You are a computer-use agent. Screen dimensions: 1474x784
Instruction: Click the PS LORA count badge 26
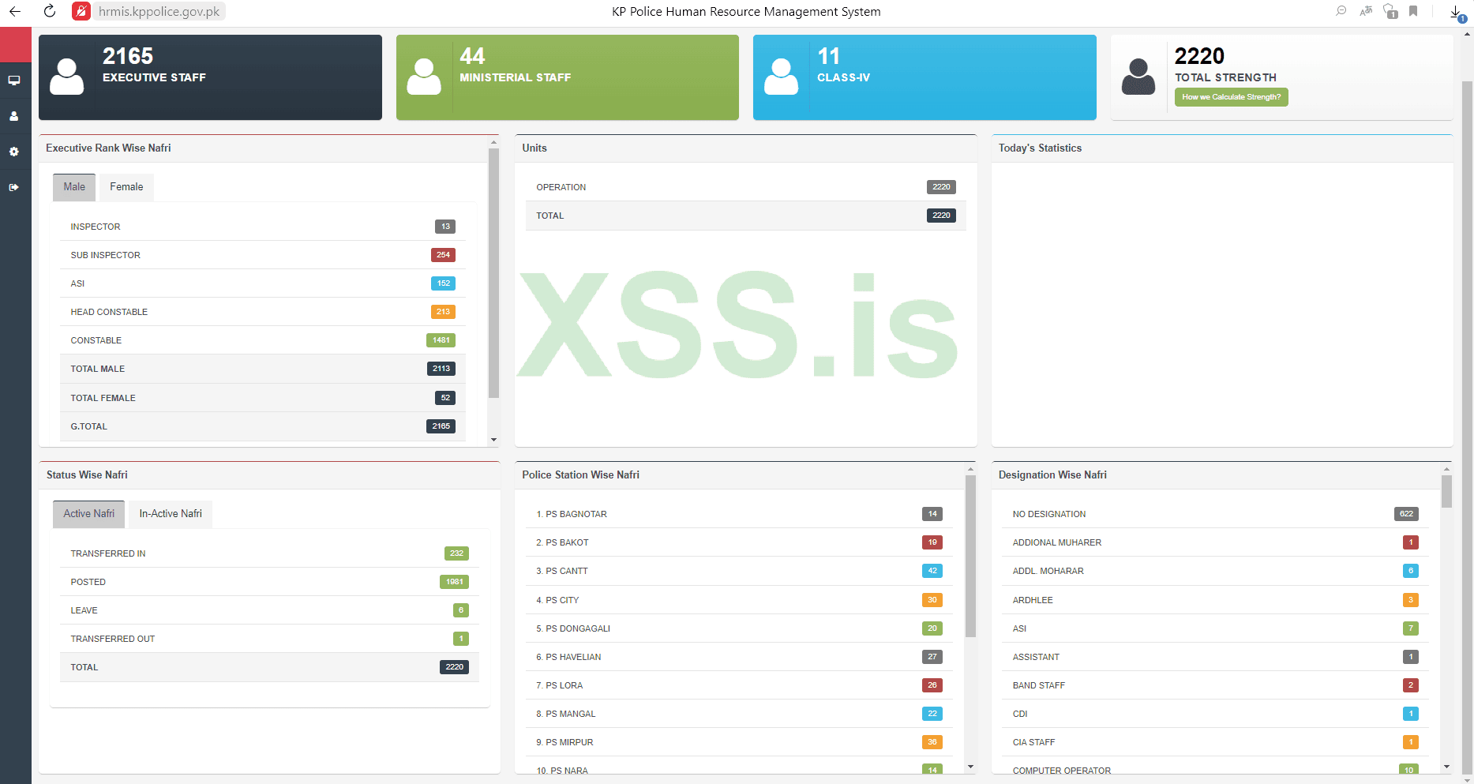932,685
